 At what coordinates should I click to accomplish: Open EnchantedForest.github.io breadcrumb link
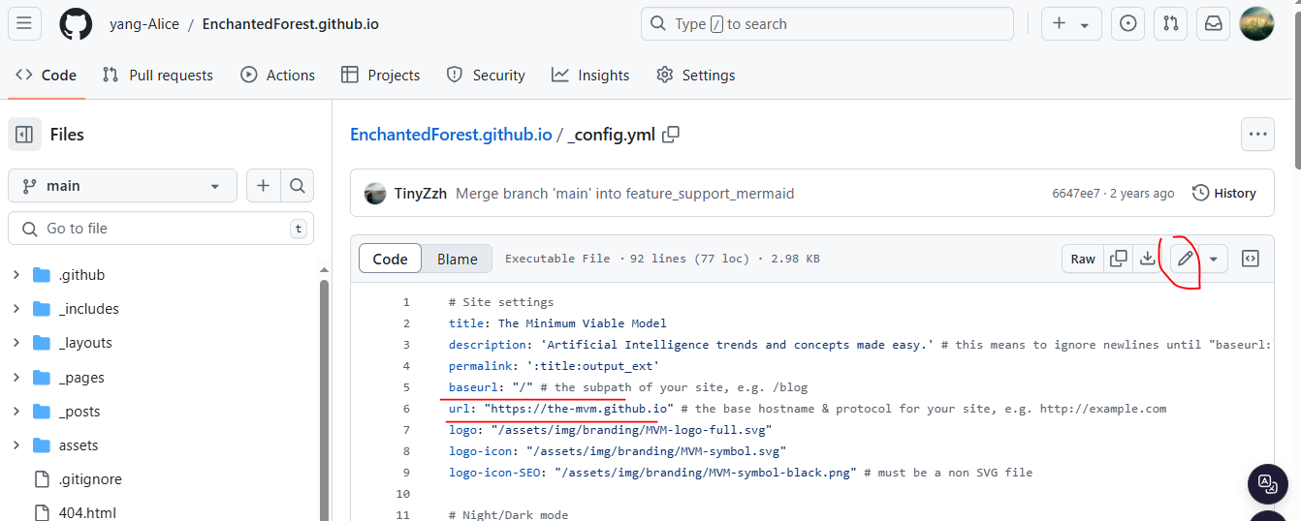tap(451, 135)
